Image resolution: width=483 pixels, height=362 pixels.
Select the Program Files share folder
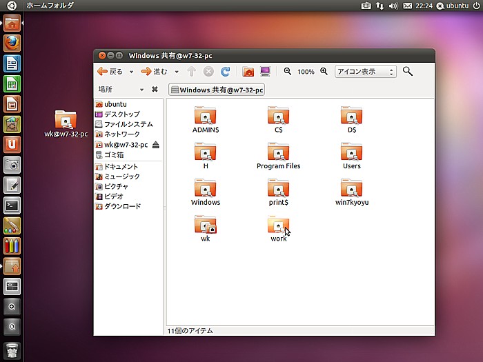point(279,156)
